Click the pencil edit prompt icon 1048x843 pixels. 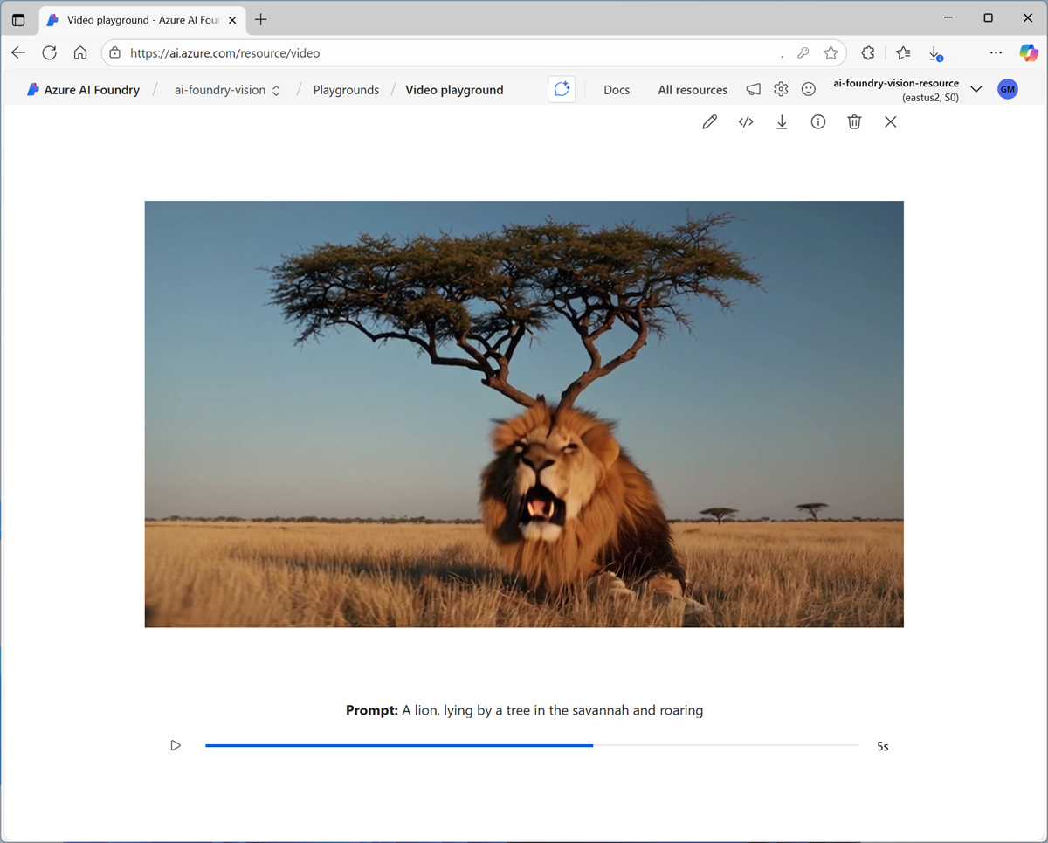coord(709,122)
